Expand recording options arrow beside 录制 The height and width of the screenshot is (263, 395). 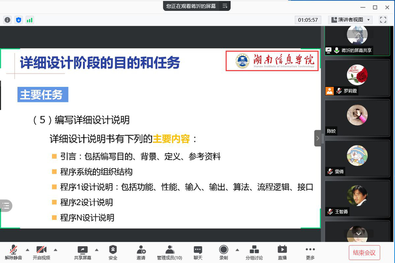tap(237, 250)
